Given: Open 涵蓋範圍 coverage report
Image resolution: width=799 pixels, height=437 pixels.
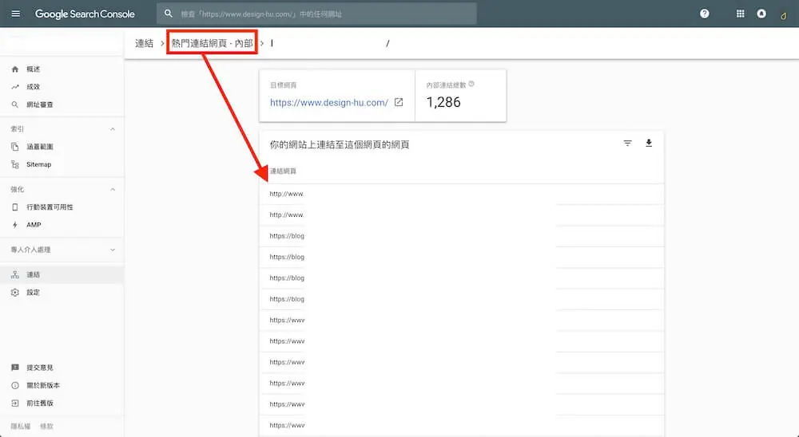Looking at the screenshot, I should [x=40, y=147].
